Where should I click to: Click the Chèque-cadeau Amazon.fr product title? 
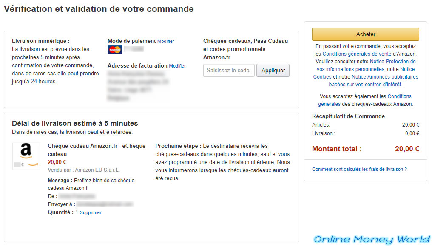coord(97,150)
